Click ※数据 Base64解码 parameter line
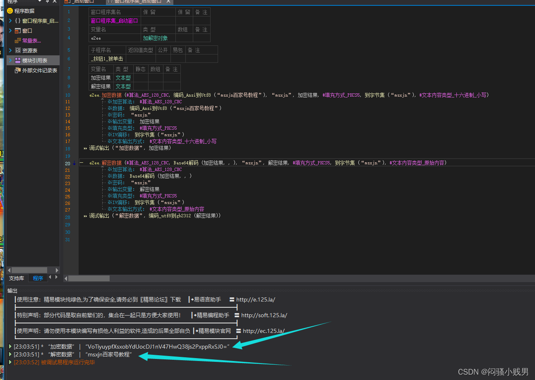 tap(150, 176)
